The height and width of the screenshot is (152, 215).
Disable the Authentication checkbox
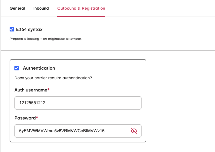17,68
